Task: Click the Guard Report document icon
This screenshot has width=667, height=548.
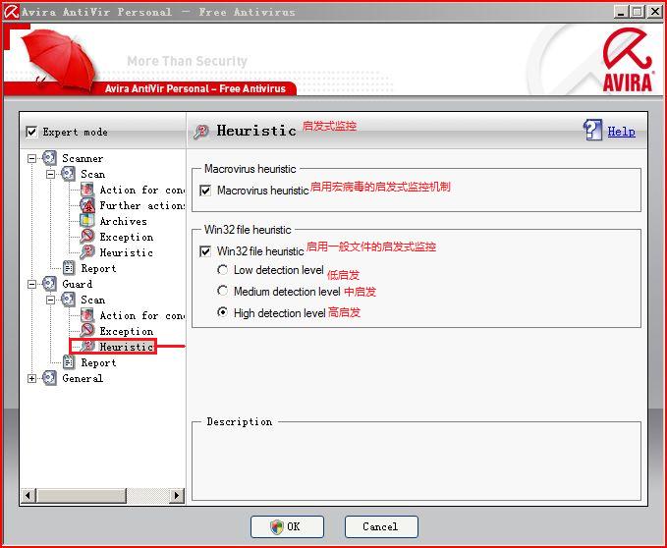Action: [x=69, y=362]
